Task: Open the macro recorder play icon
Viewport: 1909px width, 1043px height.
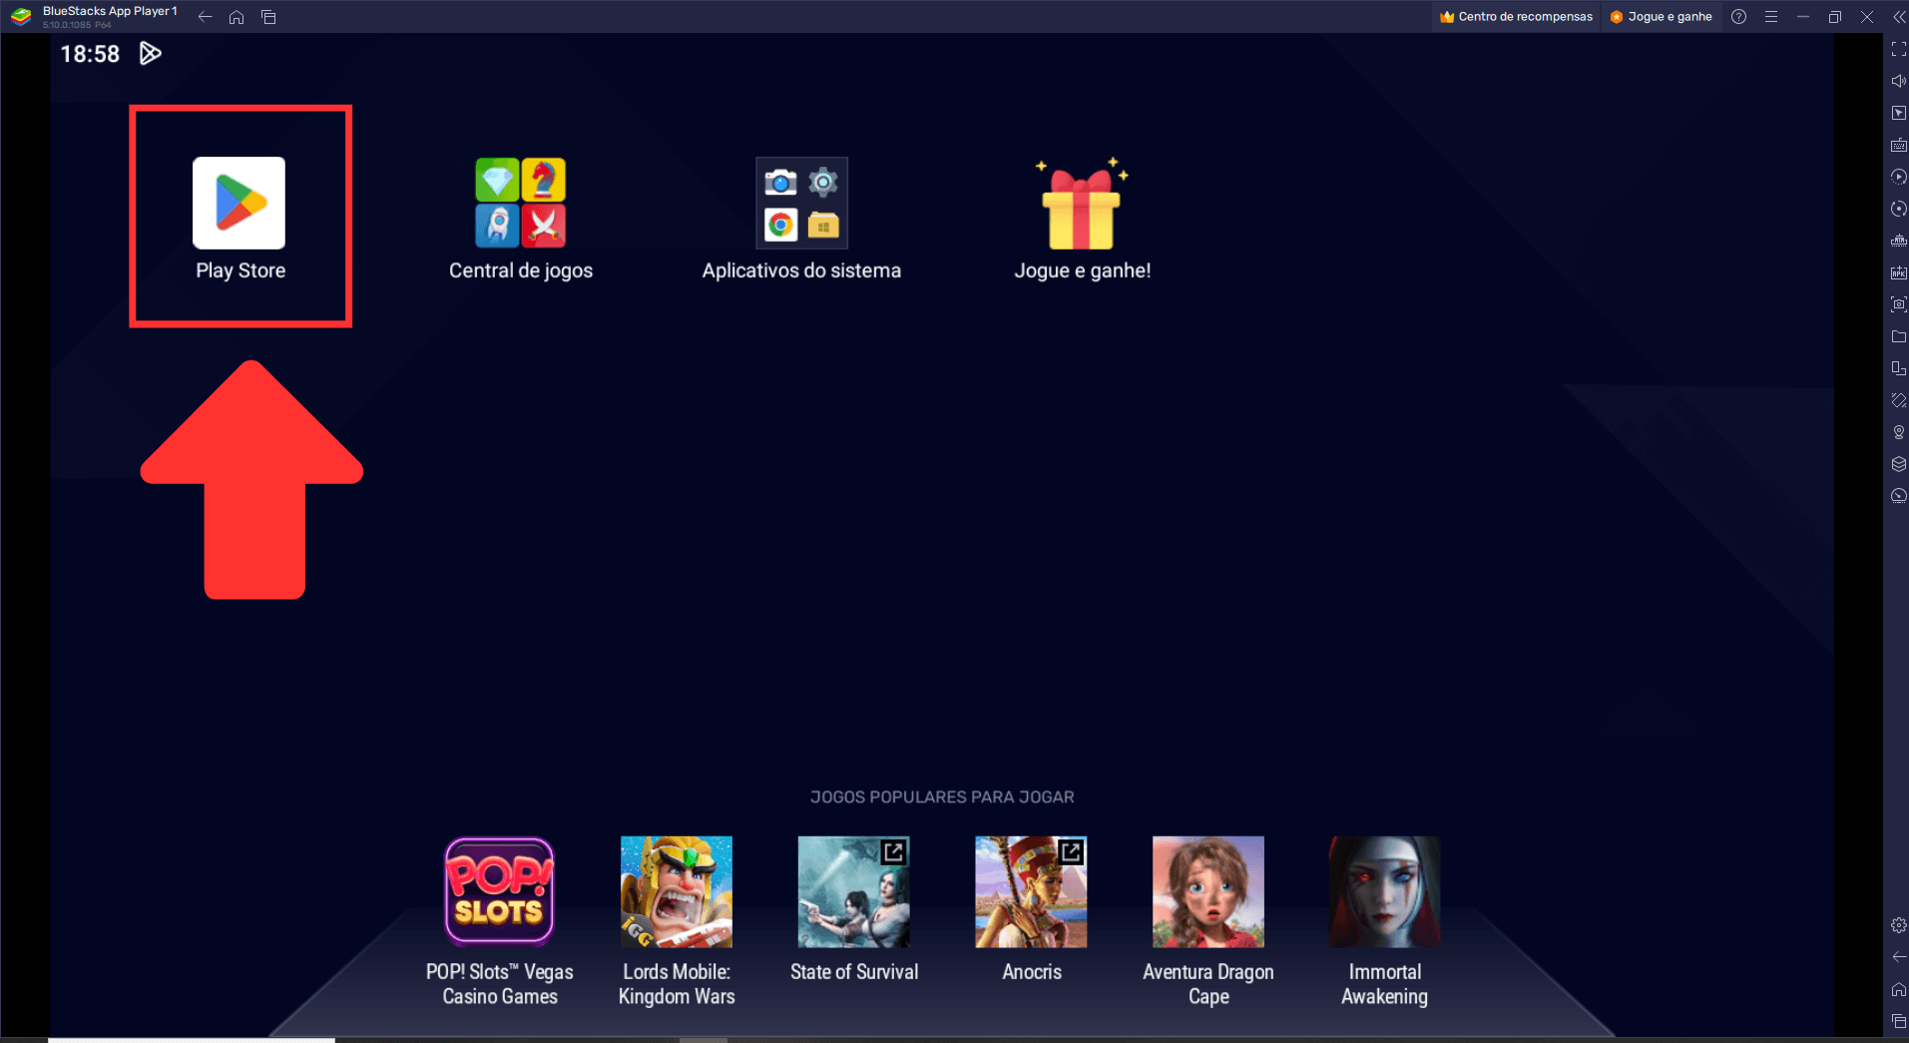Action: (1899, 177)
